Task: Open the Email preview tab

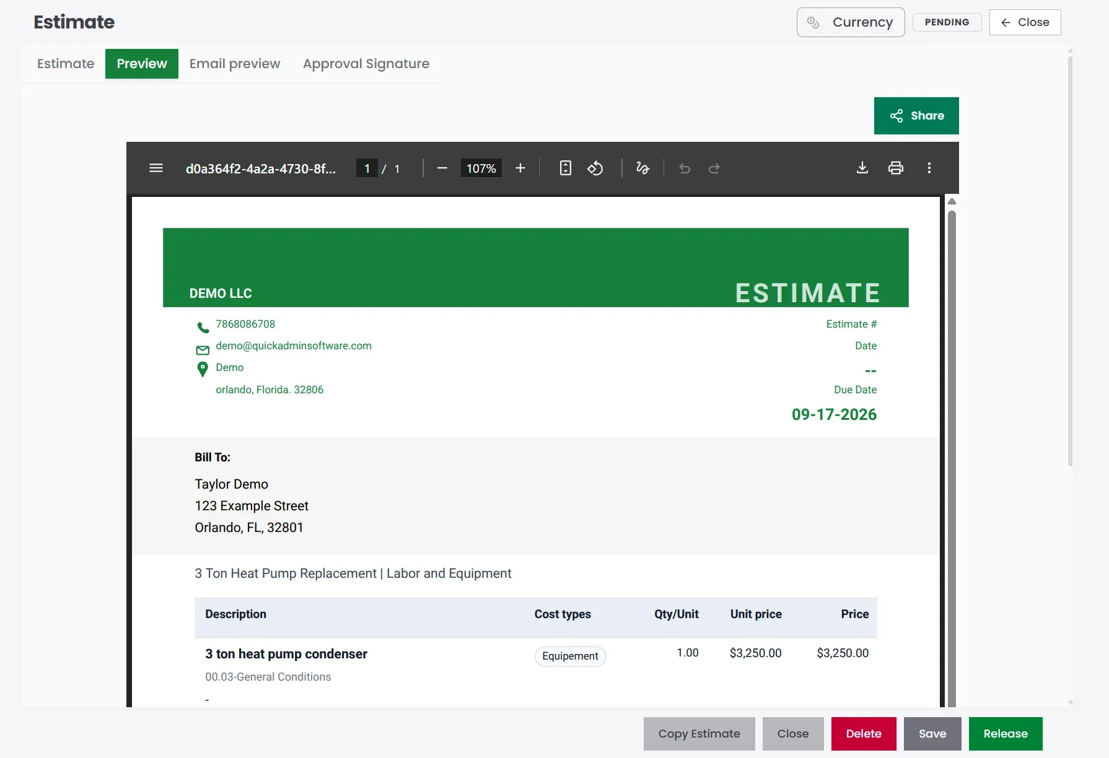Action: click(235, 64)
